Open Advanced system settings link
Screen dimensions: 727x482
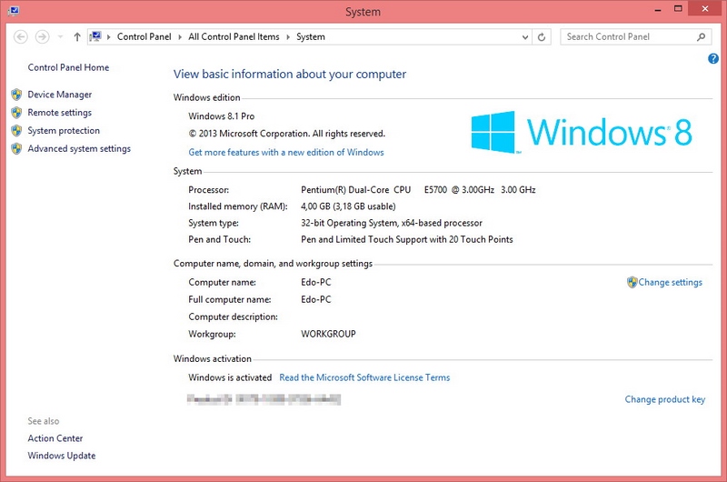[79, 149]
